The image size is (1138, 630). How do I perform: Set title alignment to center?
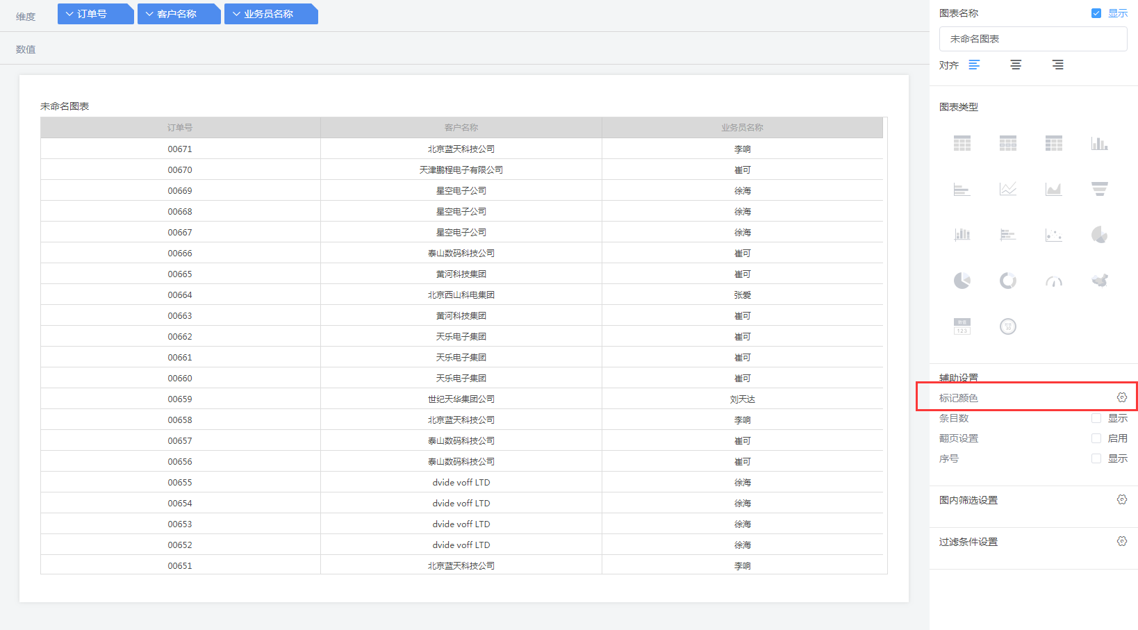tap(1016, 65)
